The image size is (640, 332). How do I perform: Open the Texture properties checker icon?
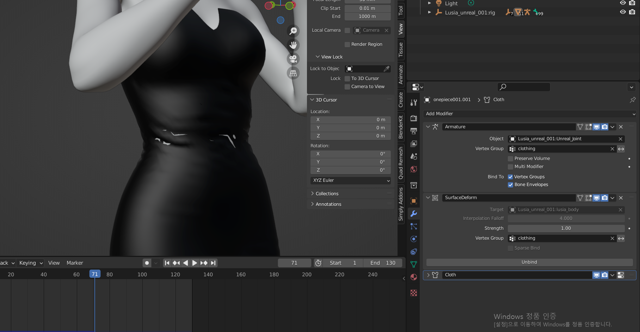[x=414, y=293]
